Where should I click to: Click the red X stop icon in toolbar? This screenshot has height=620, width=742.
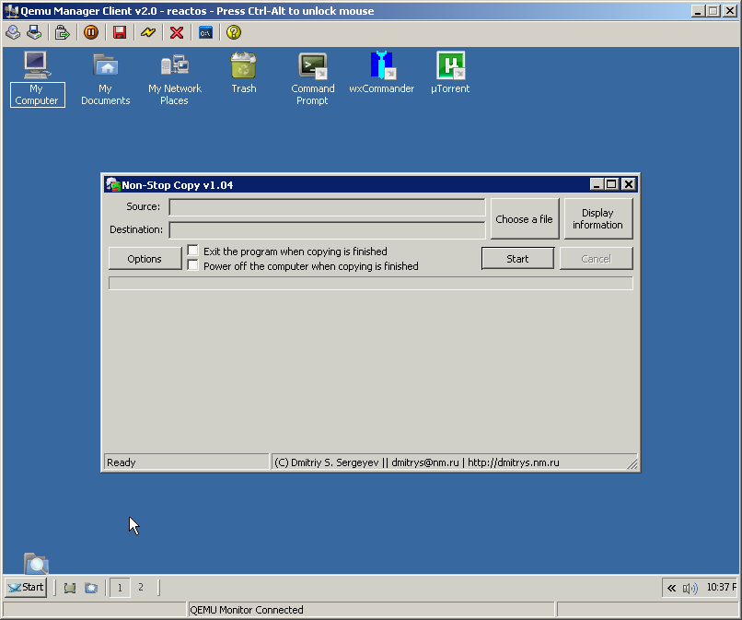coord(177,32)
